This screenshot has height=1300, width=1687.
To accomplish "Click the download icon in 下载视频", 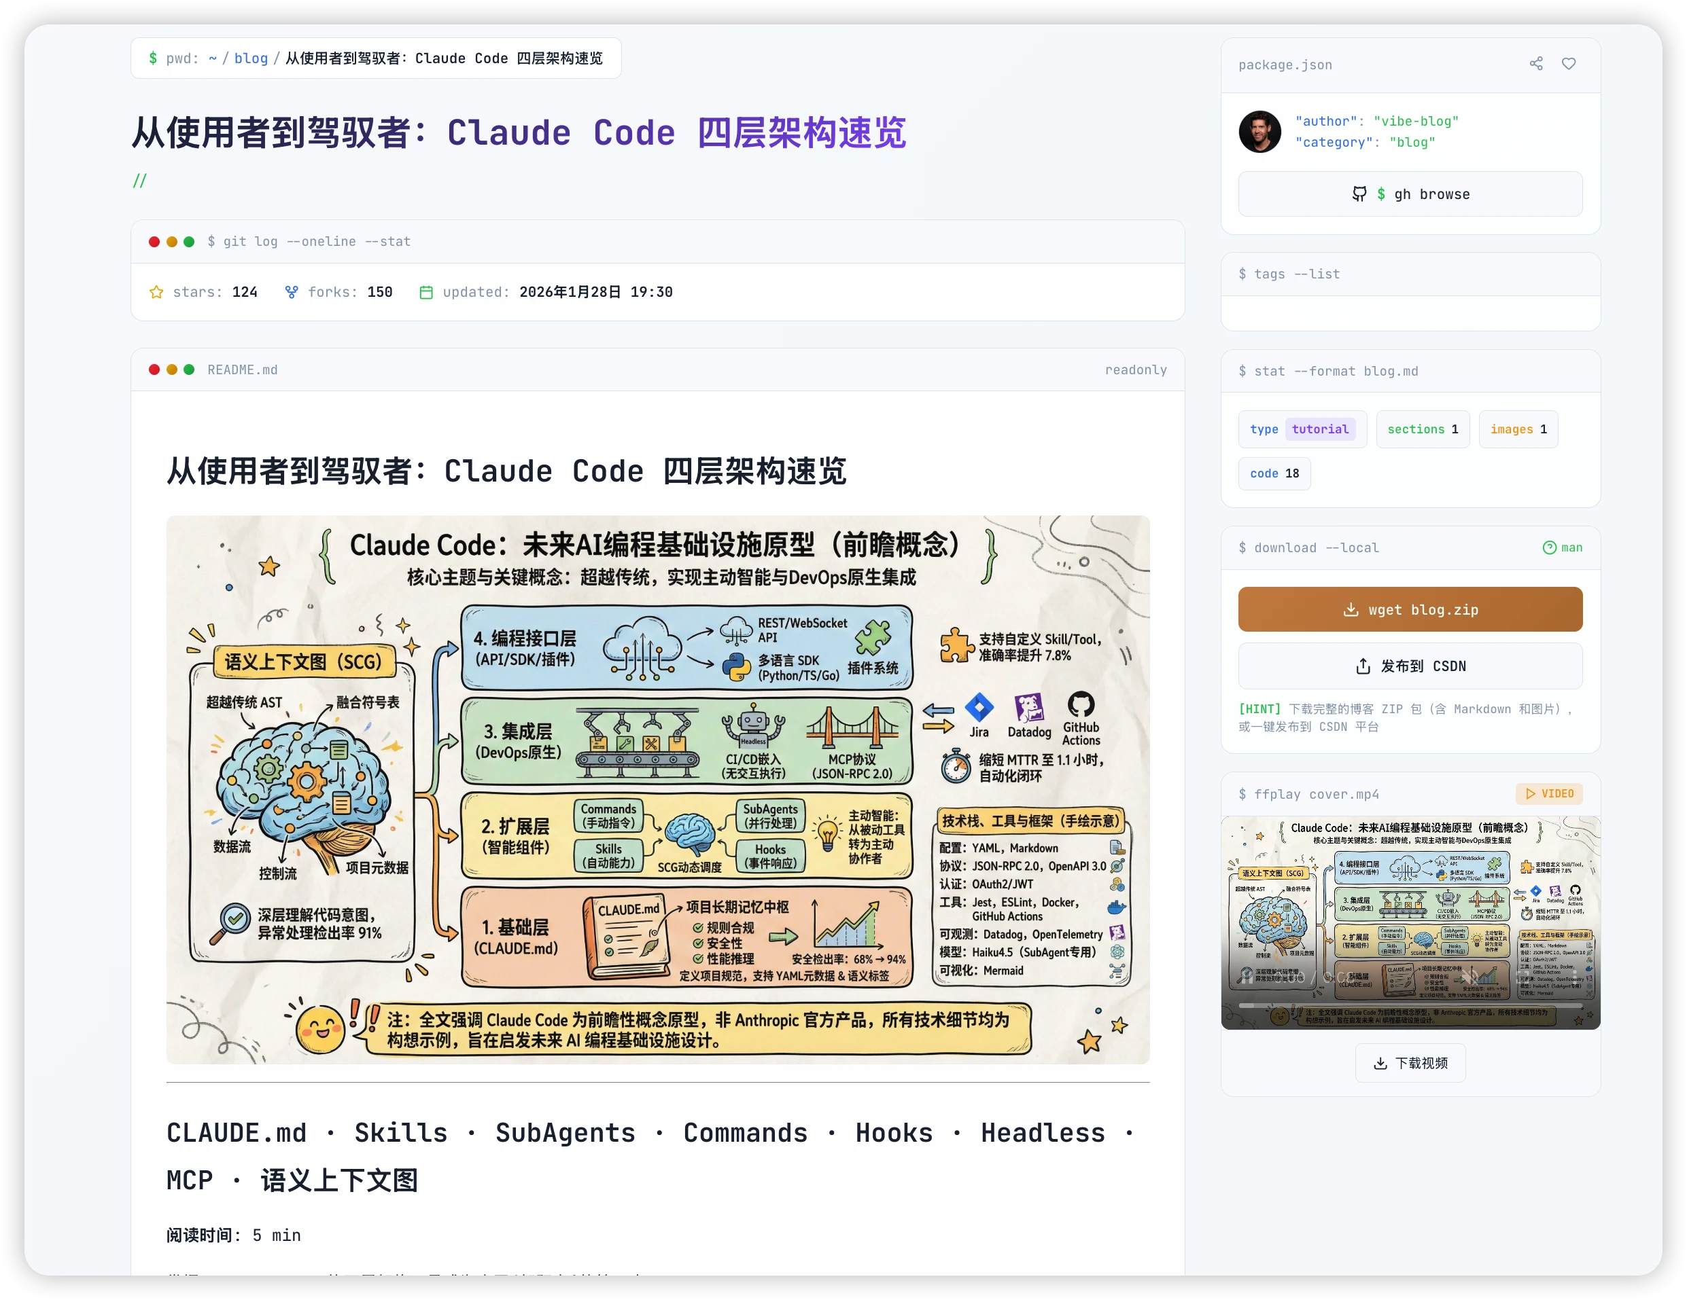I will 1380,1063.
